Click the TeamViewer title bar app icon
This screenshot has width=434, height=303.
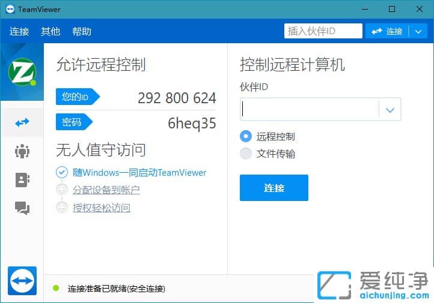(10, 9)
